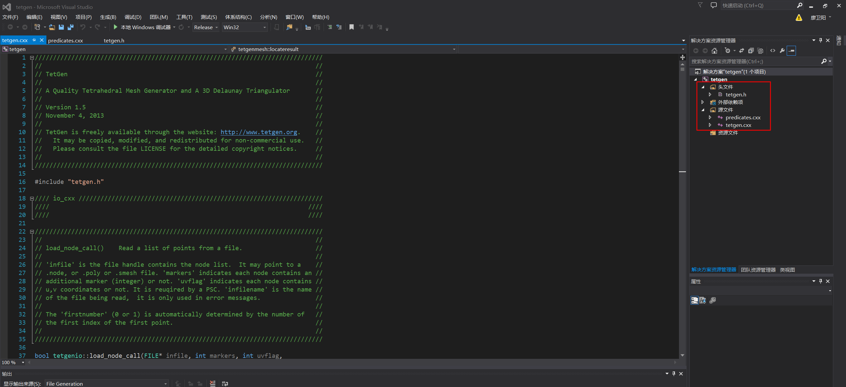The height and width of the screenshot is (387, 846).
Task: Toggle a bookmark with the bookmark icon
Action: tap(352, 27)
